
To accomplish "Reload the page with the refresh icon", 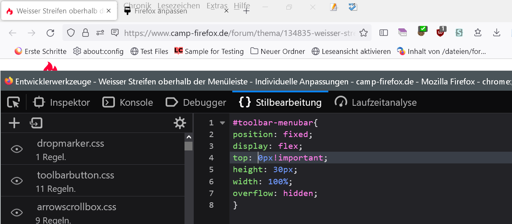I will click(50, 33).
